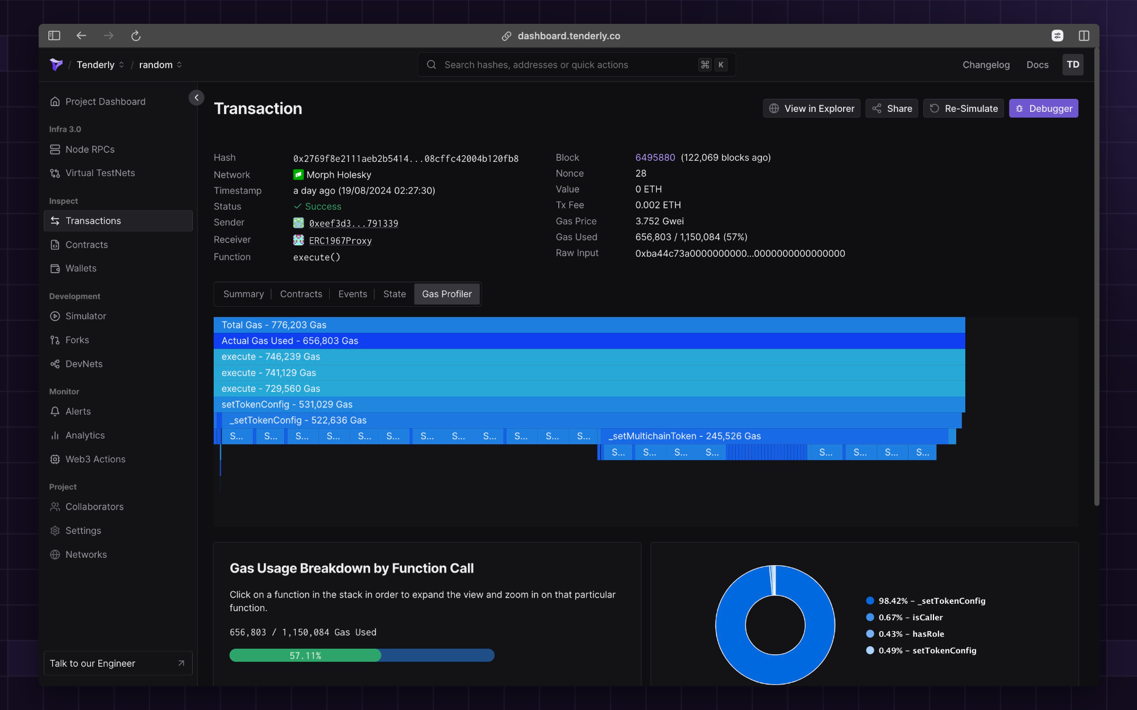This screenshot has height=710, width=1137.
Task: Select the Gas Profiler tab
Action: [446, 294]
